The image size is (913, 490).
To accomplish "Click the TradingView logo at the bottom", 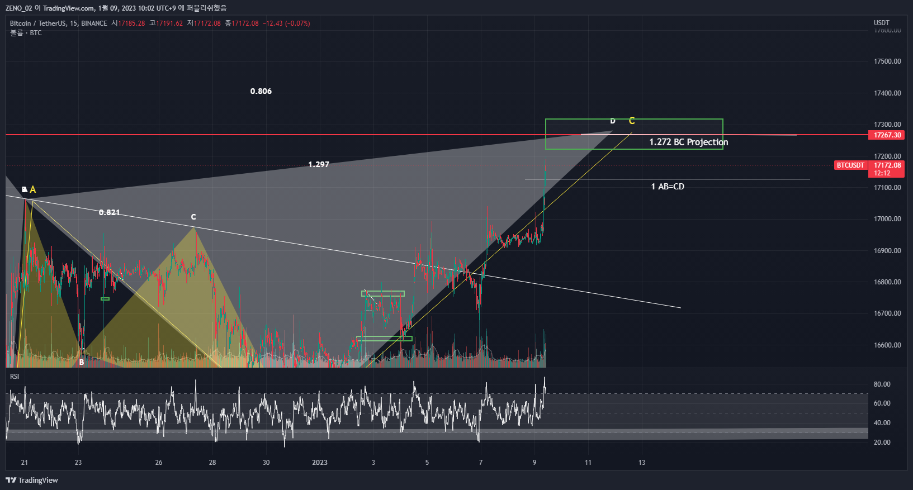I will point(32,480).
